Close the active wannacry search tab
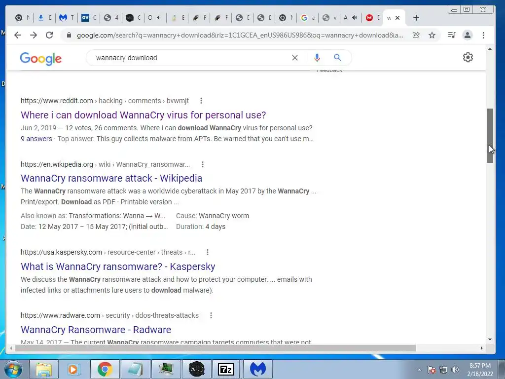505x379 pixels. (397, 18)
